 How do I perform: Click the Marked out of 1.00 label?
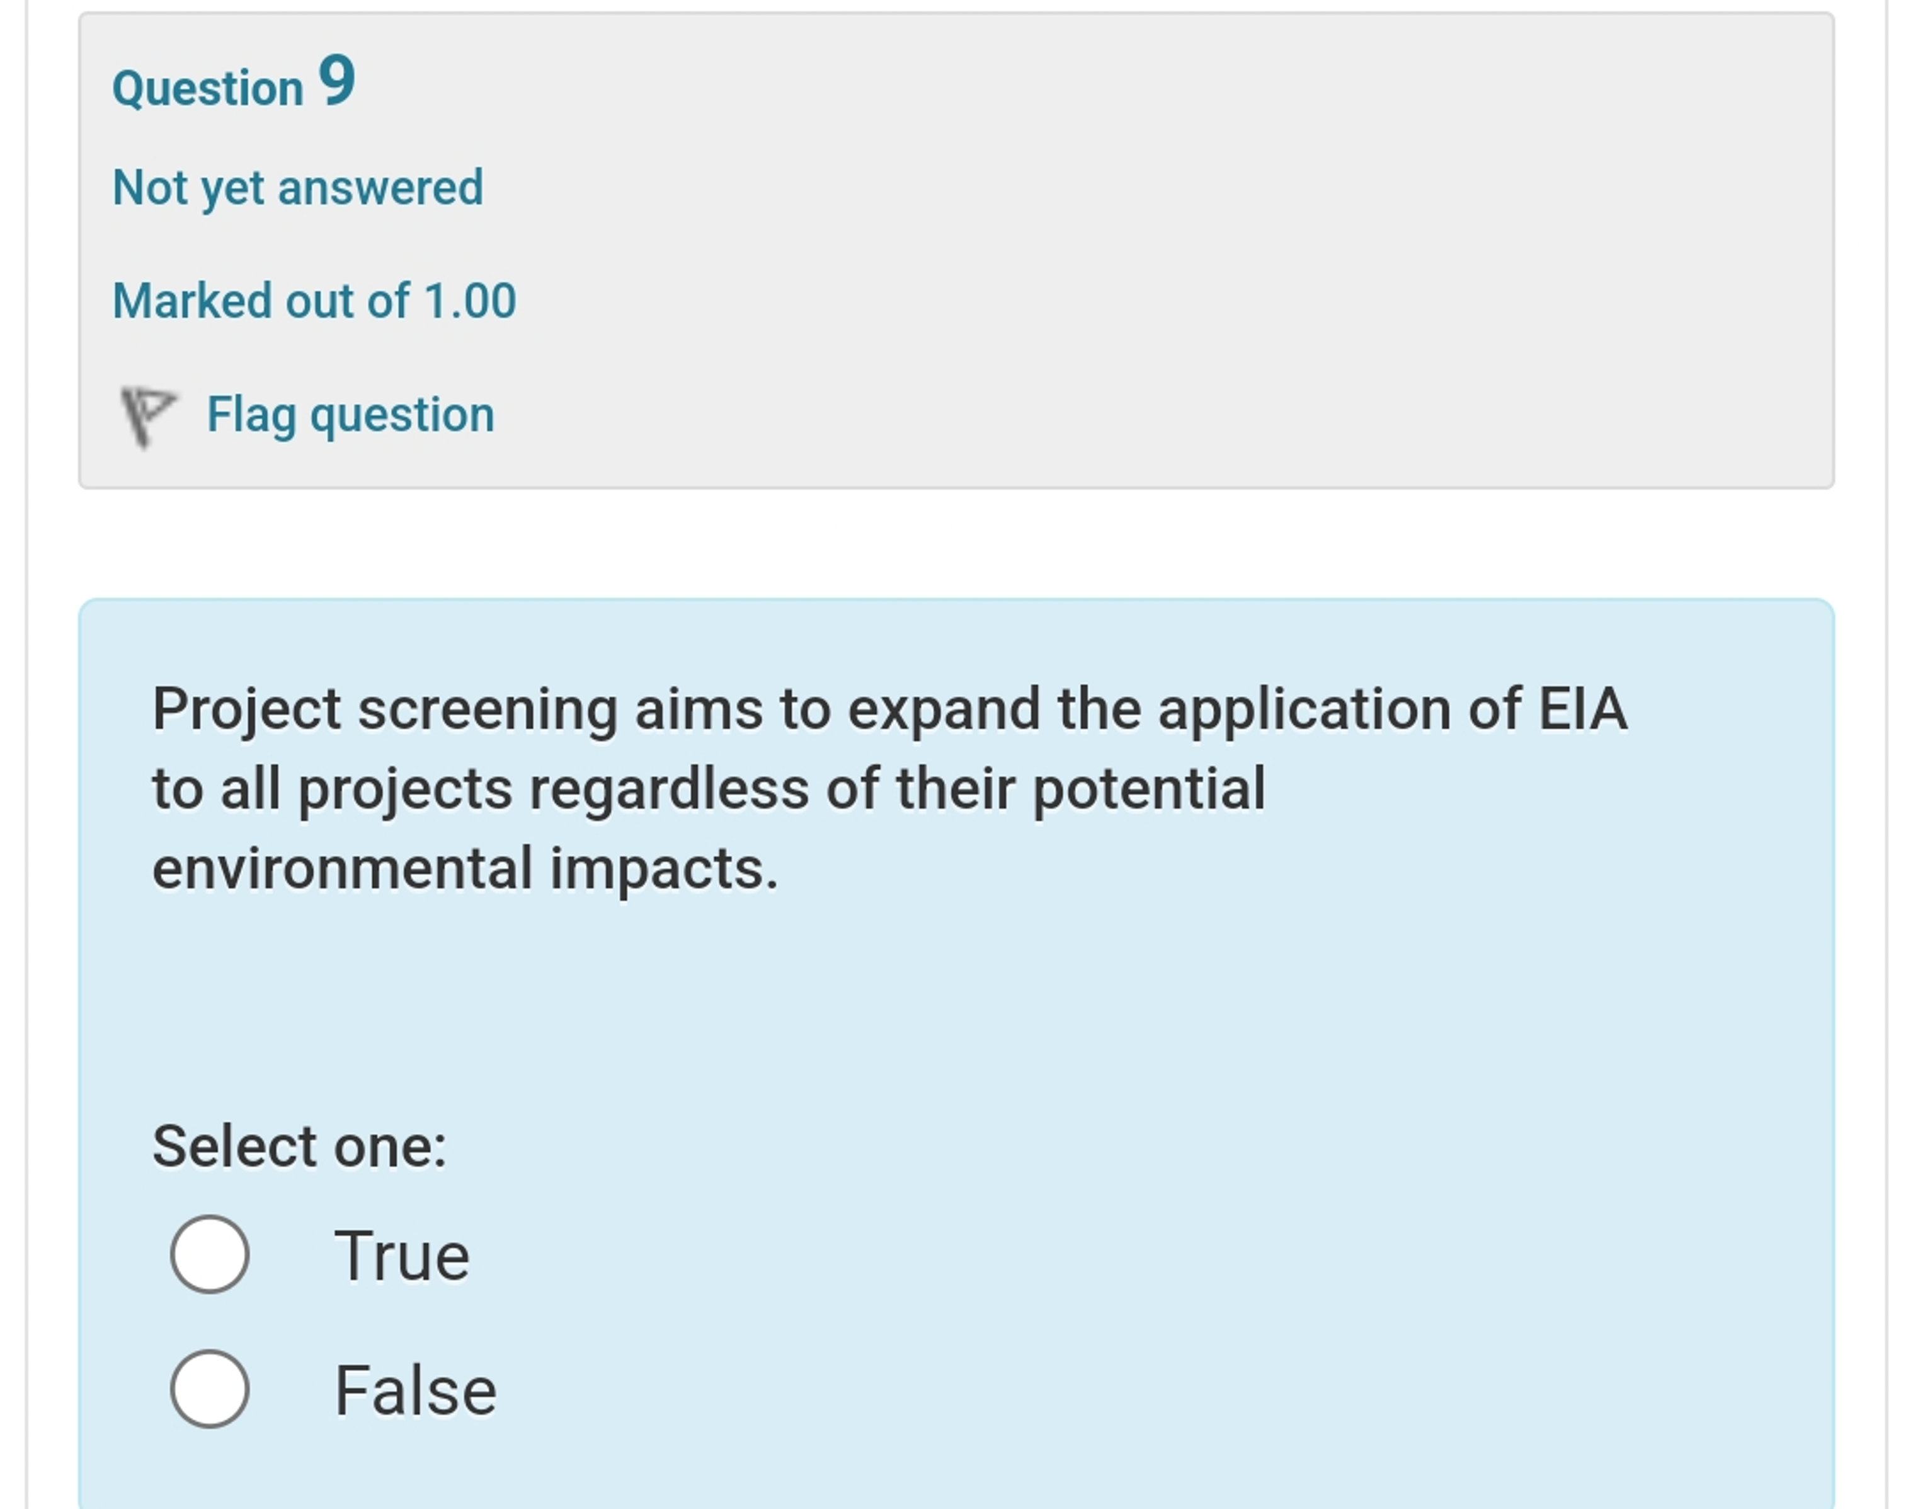316,301
